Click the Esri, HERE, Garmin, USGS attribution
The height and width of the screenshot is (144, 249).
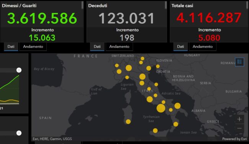pos(52,139)
